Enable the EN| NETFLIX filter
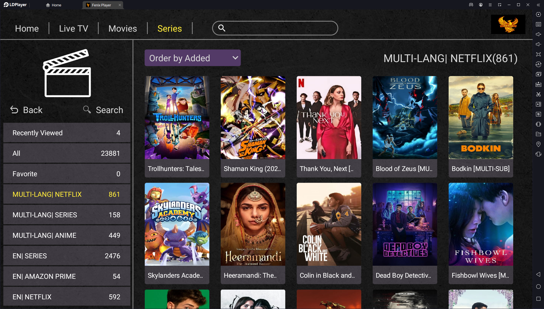Screen dimensions: 544x309 66,297
